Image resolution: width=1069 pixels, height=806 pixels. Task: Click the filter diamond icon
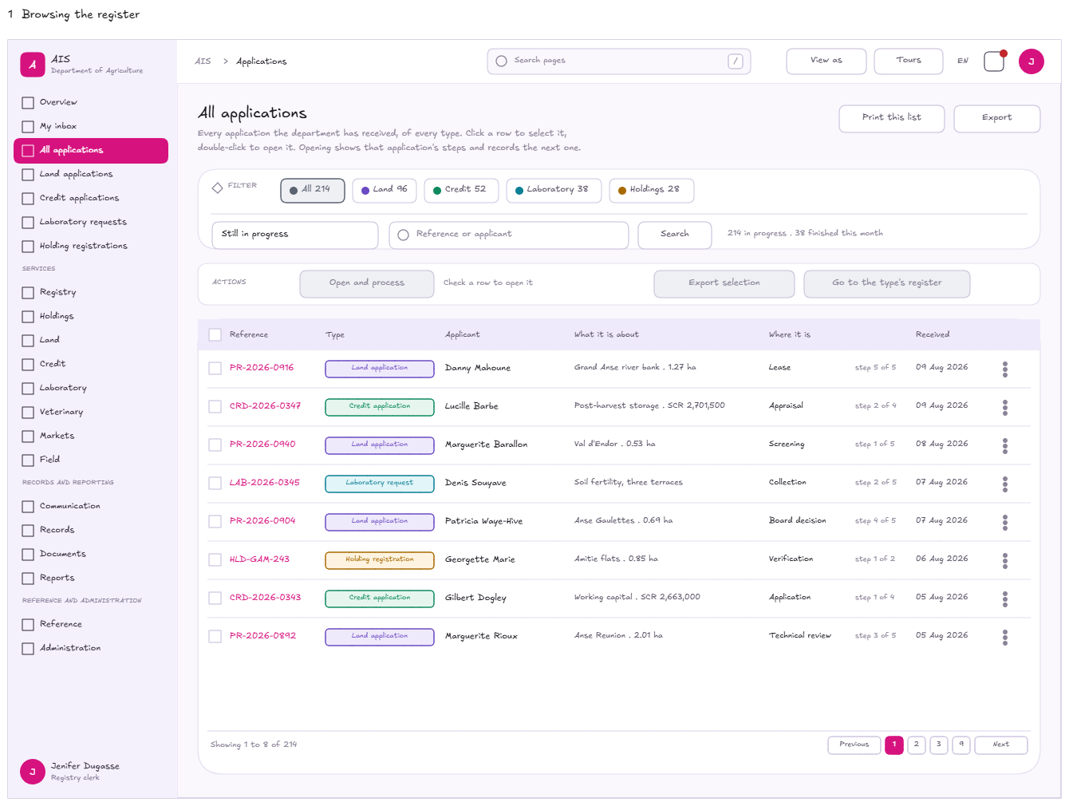pyautogui.click(x=217, y=188)
